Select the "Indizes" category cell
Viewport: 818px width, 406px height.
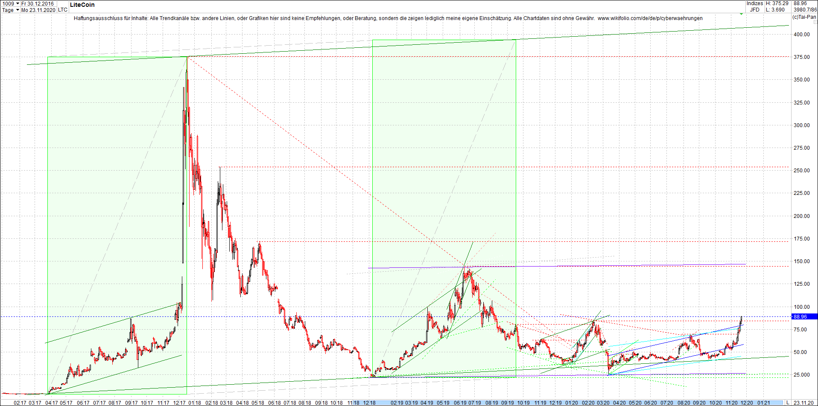pos(755,3)
